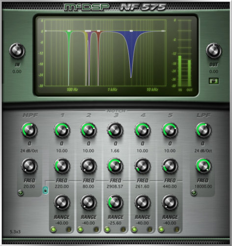232x246 pixels.
Task: Toggle the HPF enable LED
Action: click(21, 192)
